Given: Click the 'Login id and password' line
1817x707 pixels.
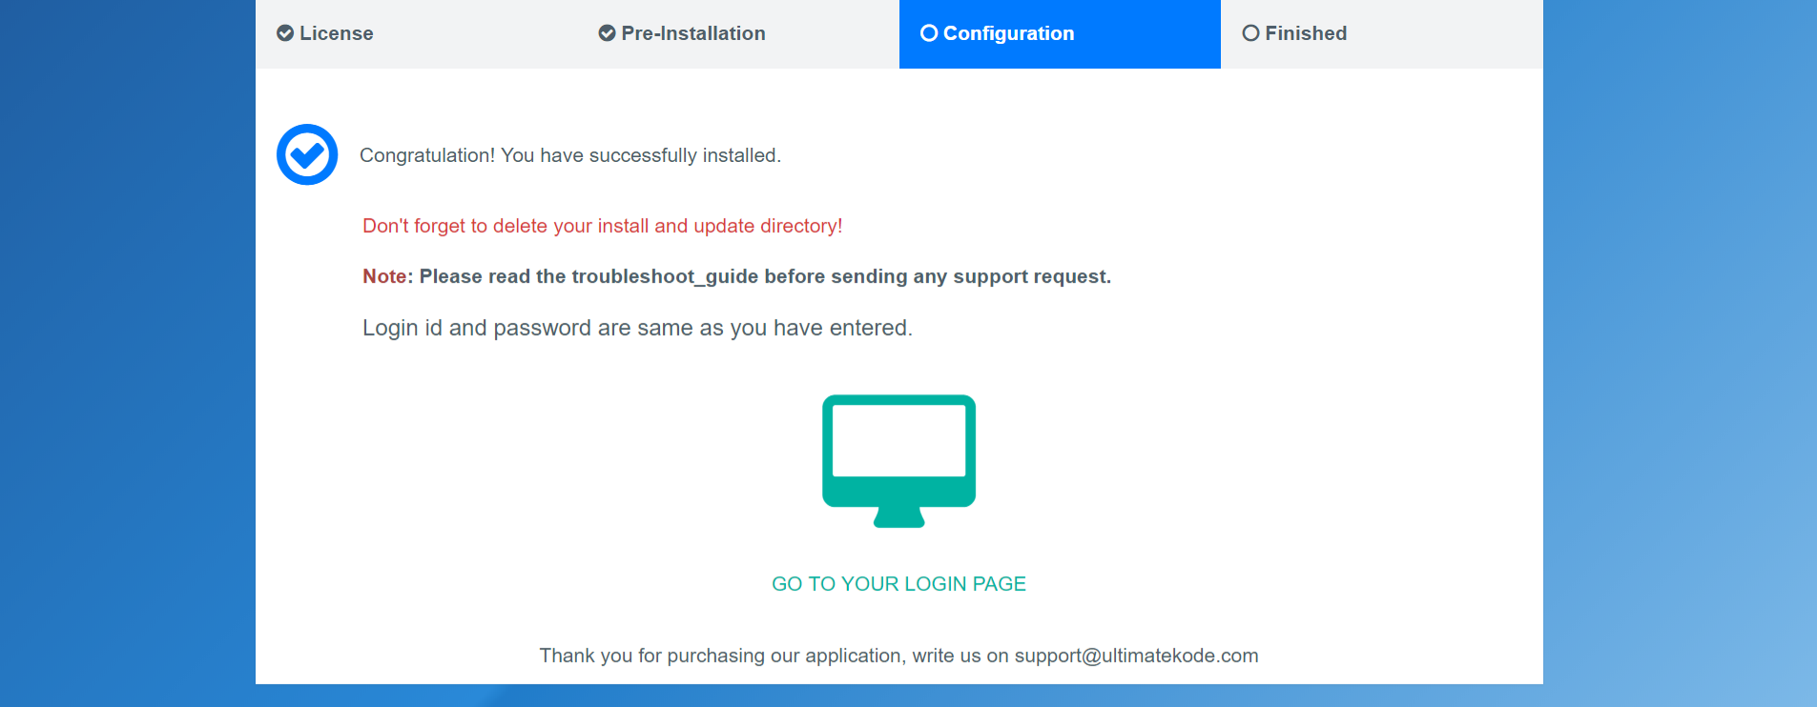Looking at the screenshot, I should tap(637, 328).
